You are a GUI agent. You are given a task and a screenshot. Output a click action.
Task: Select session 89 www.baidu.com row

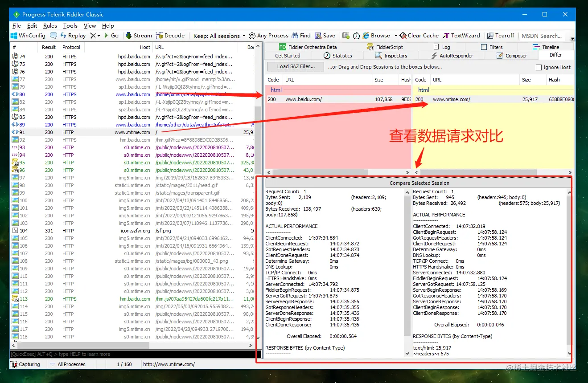pos(132,125)
